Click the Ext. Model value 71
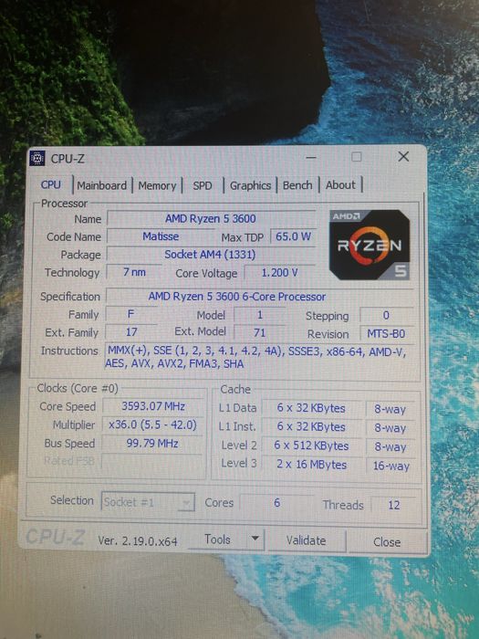The height and width of the screenshot is (639, 479). pyautogui.click(x=260, y=333)
